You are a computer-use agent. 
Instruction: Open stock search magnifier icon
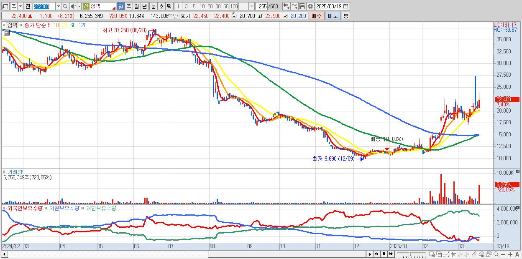(65, 6)
